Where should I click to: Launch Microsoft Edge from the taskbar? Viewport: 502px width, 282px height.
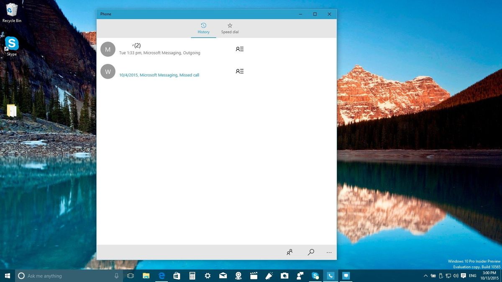161,276
